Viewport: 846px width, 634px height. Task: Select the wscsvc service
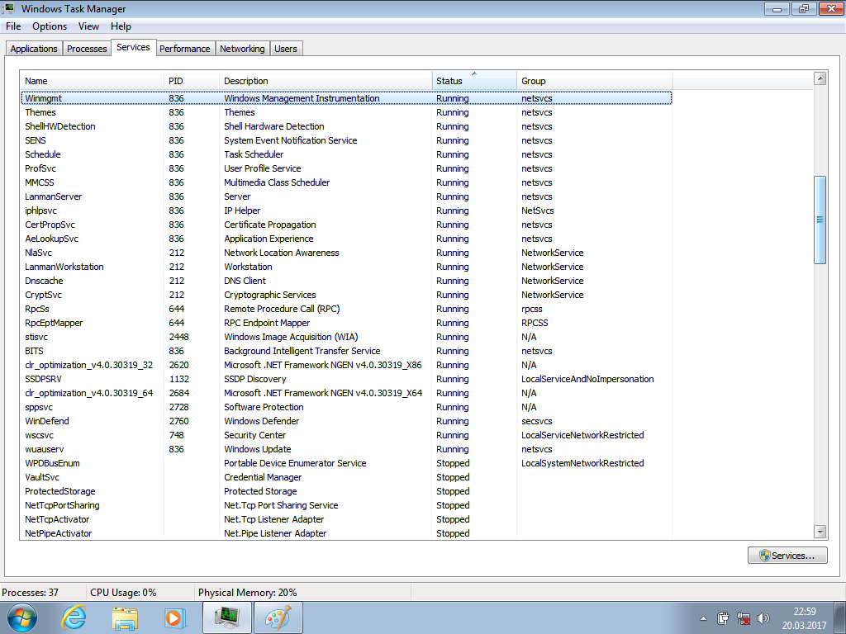39,434
